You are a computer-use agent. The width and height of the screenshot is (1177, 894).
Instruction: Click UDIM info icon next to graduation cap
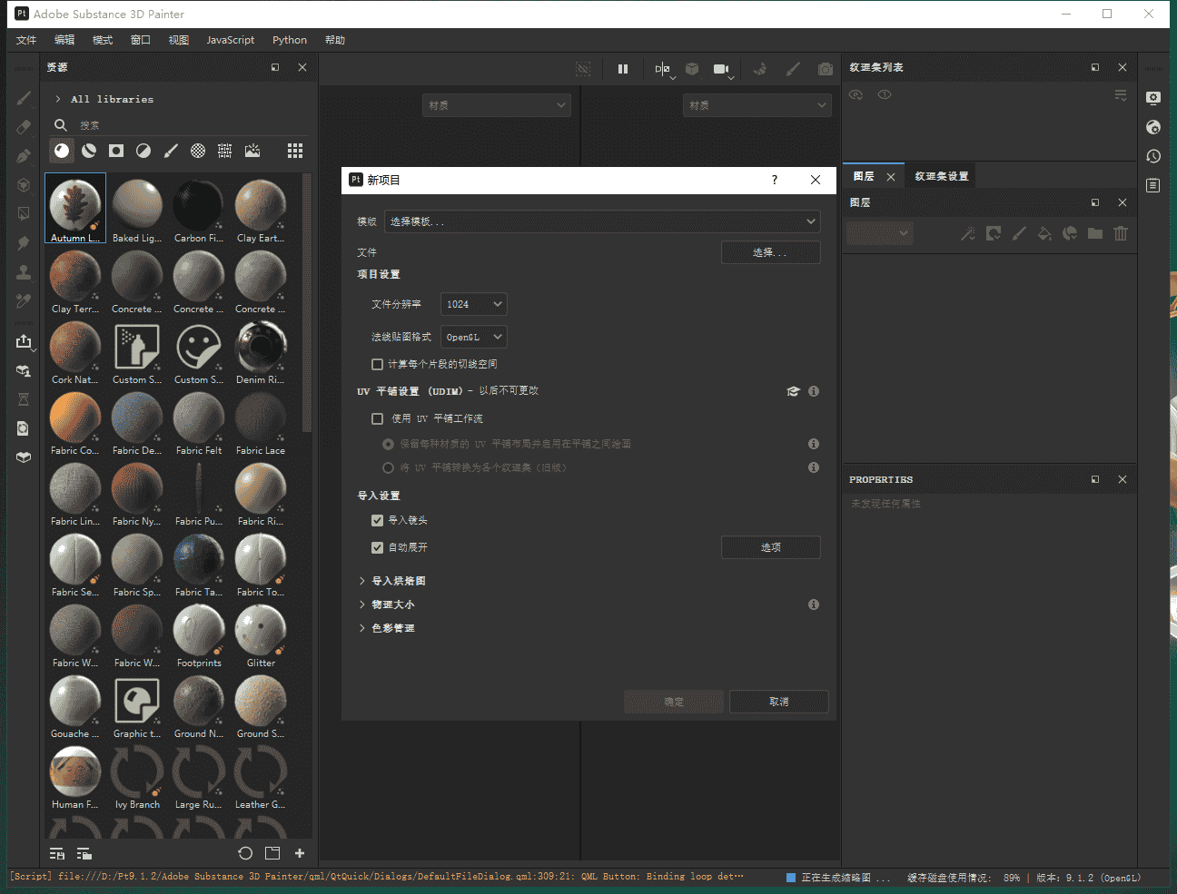tap(814, 391)
